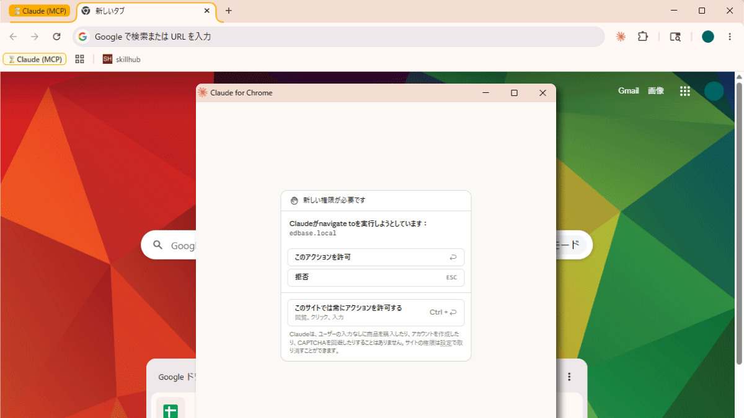
Task: Select the Claude (MCP) tab group label
Action: [x=40, y=11]
